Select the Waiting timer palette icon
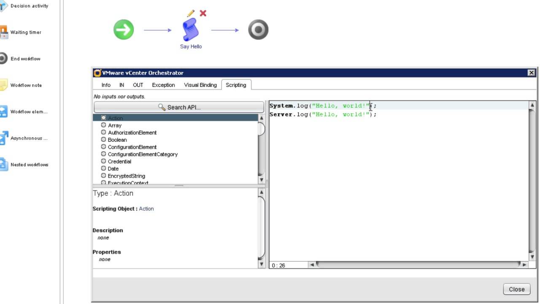Screen dimensions: 540x304 pyautogui.click(x=3, y=32)
